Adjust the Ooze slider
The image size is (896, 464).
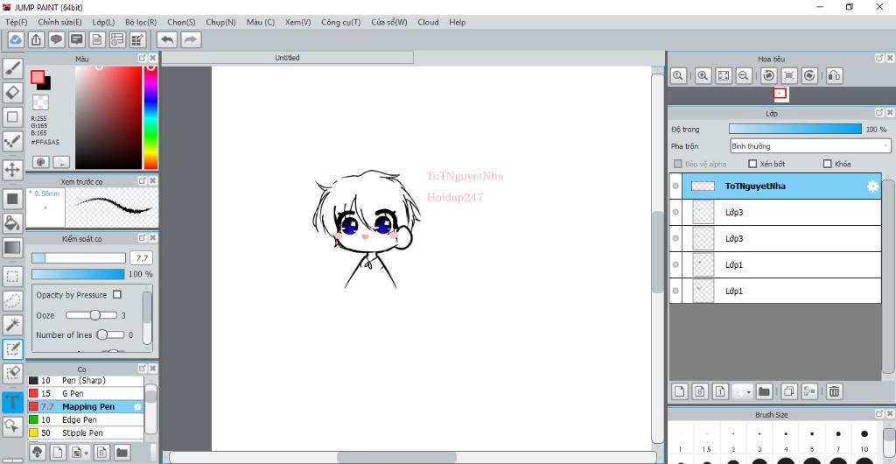[x=91, y=315]
